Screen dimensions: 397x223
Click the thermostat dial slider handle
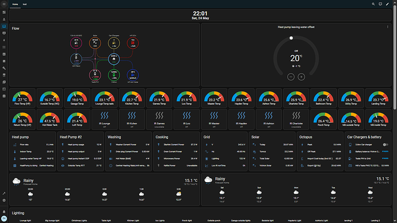[291, 38]
